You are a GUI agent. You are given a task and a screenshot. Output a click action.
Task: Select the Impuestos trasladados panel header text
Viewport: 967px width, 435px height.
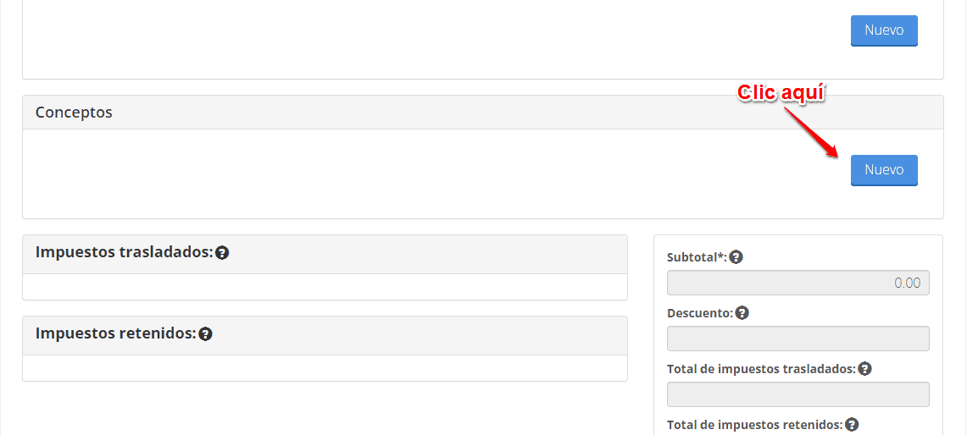(x=124, y=252)
